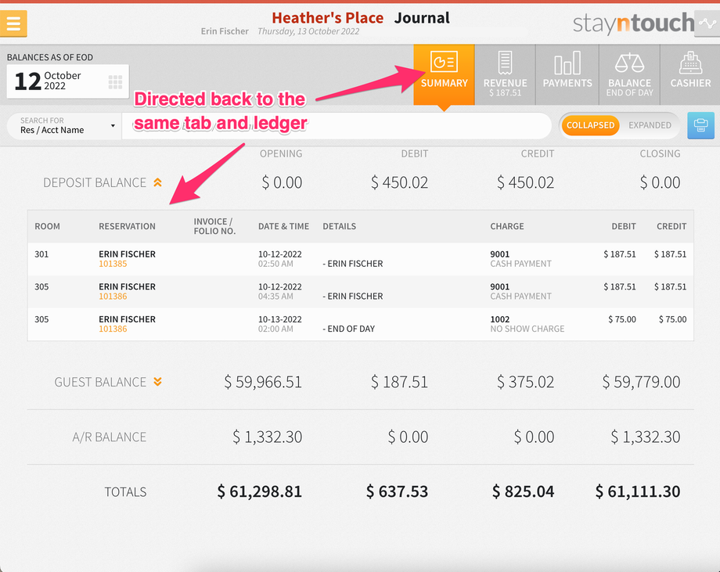The image size is (720, 572).
Task: Click the Guest Balance label
Action: click(x=100, y=382)
